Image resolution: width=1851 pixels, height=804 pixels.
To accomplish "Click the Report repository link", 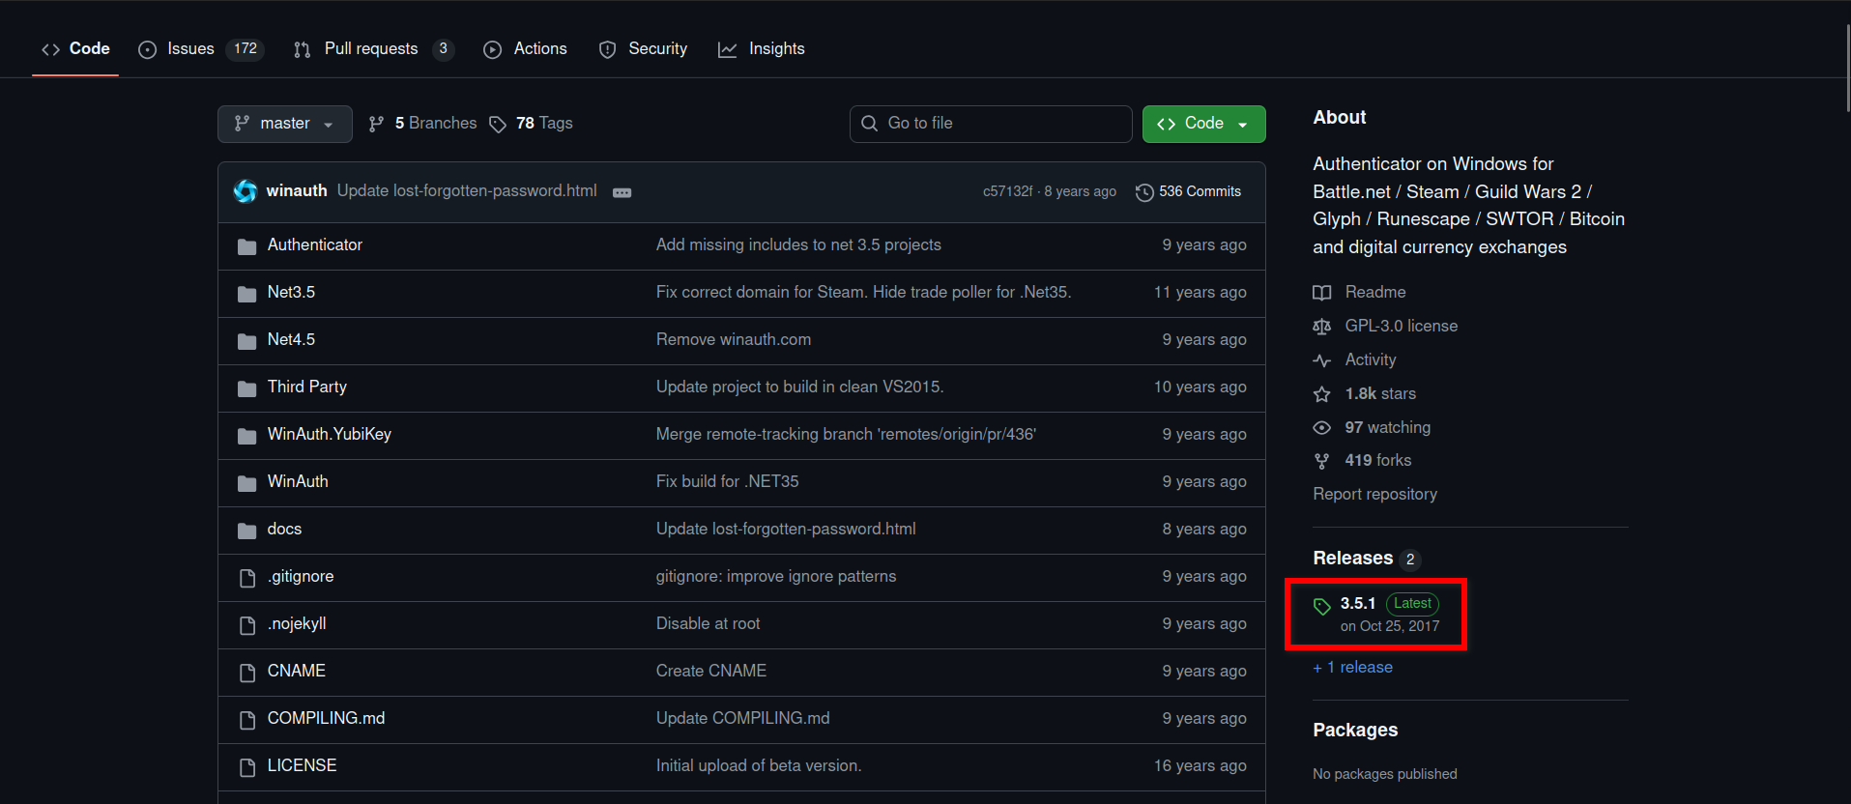I will pos(1374,494).
